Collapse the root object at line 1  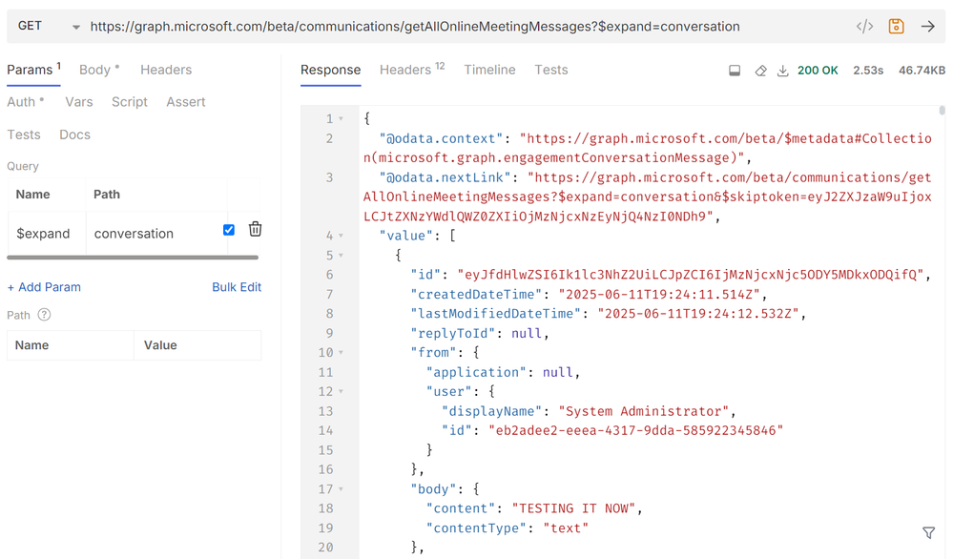(x=341, y=118)
